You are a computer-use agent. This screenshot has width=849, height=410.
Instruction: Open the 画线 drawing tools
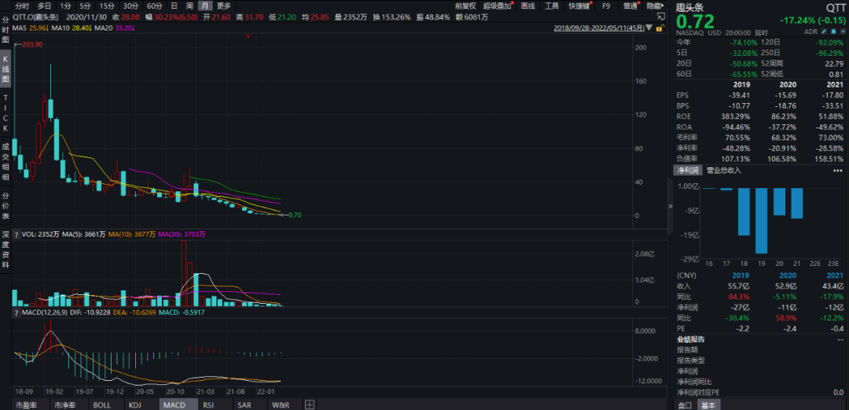528,6
